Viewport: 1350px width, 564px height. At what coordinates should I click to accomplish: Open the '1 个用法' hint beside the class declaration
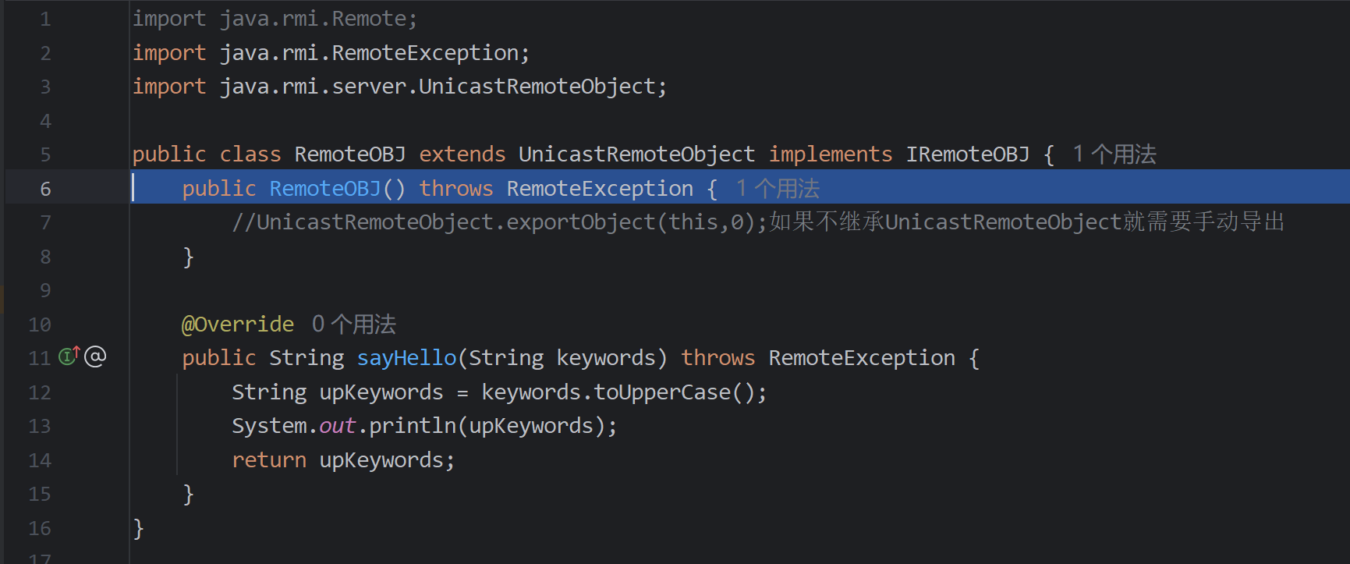[1114, 154]
